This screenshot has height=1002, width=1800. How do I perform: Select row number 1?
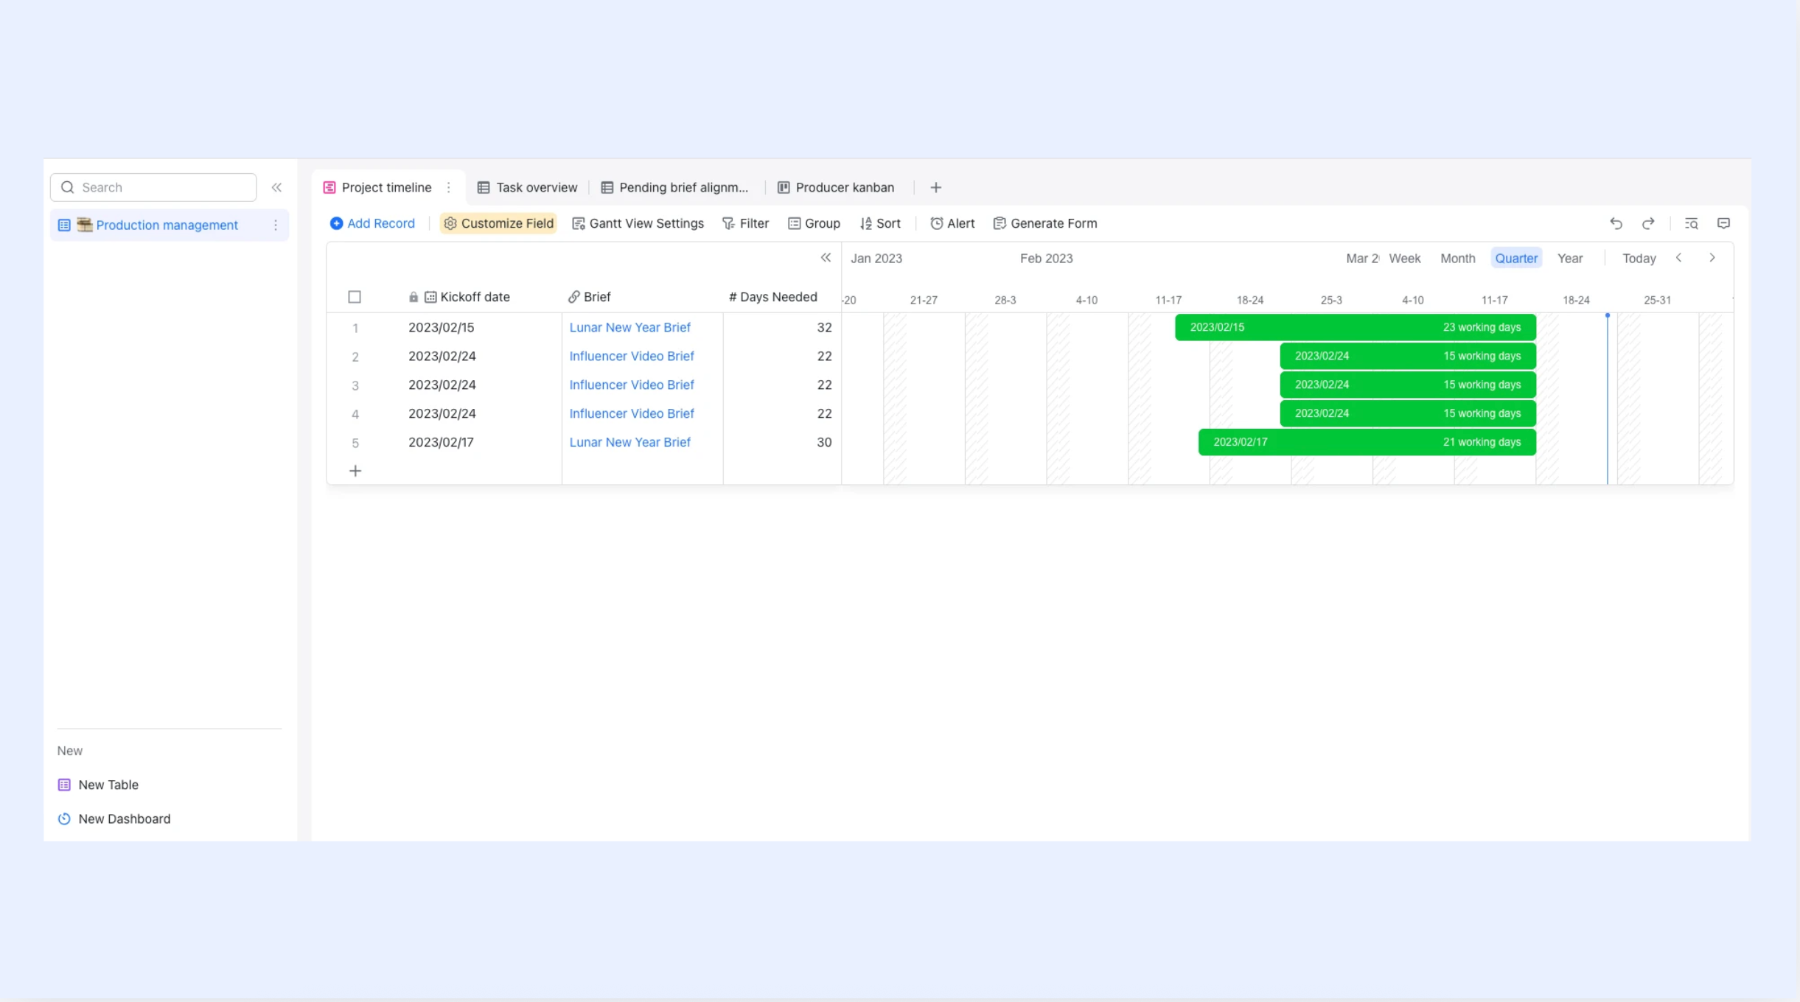[355, 328]
